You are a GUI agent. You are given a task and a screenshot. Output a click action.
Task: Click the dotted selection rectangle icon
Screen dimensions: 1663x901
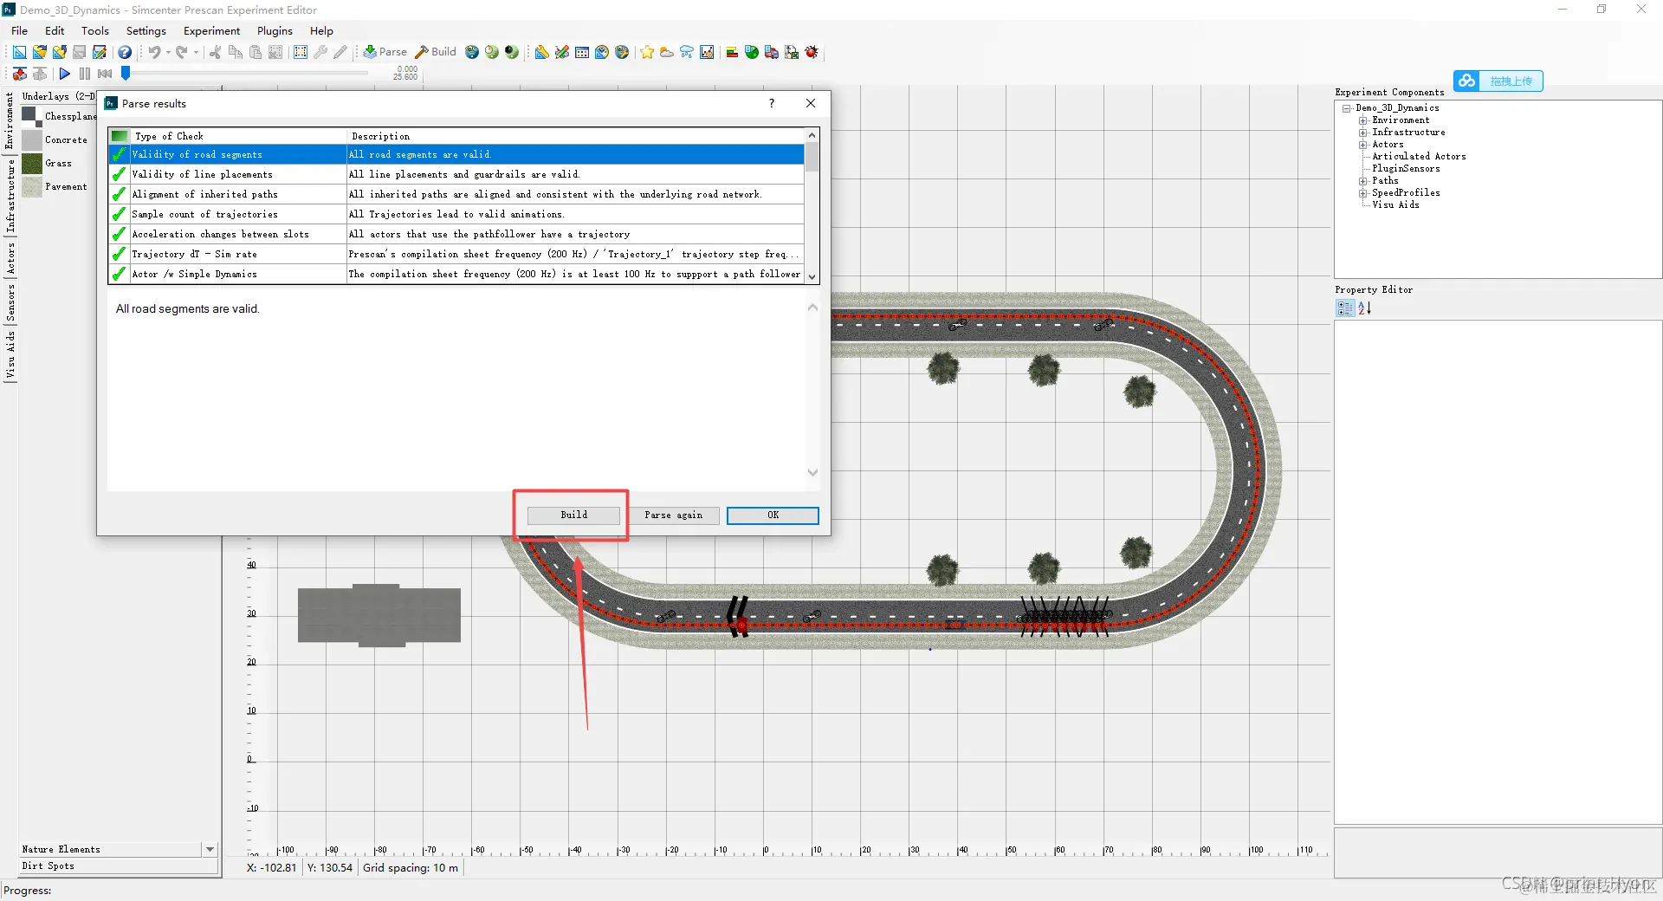pos(301,52)
